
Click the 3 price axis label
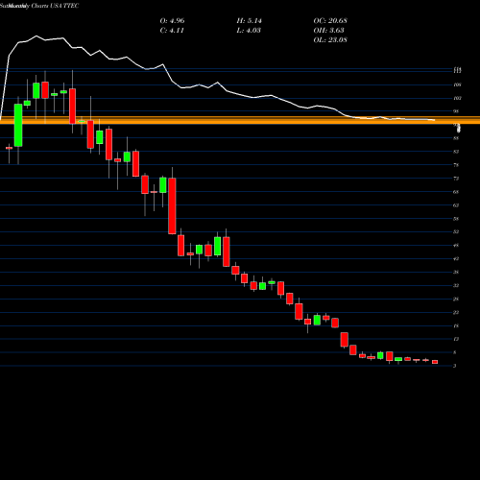[455, 366]
